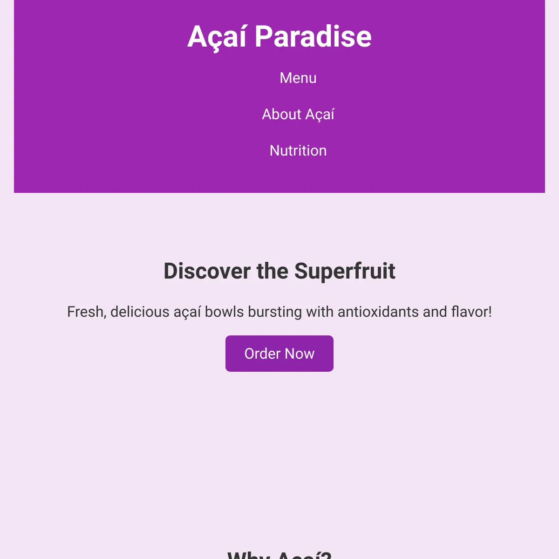Click the word Now on the purple button
The height and width of the screenshot is (559, 559).
tap(300, 354)
